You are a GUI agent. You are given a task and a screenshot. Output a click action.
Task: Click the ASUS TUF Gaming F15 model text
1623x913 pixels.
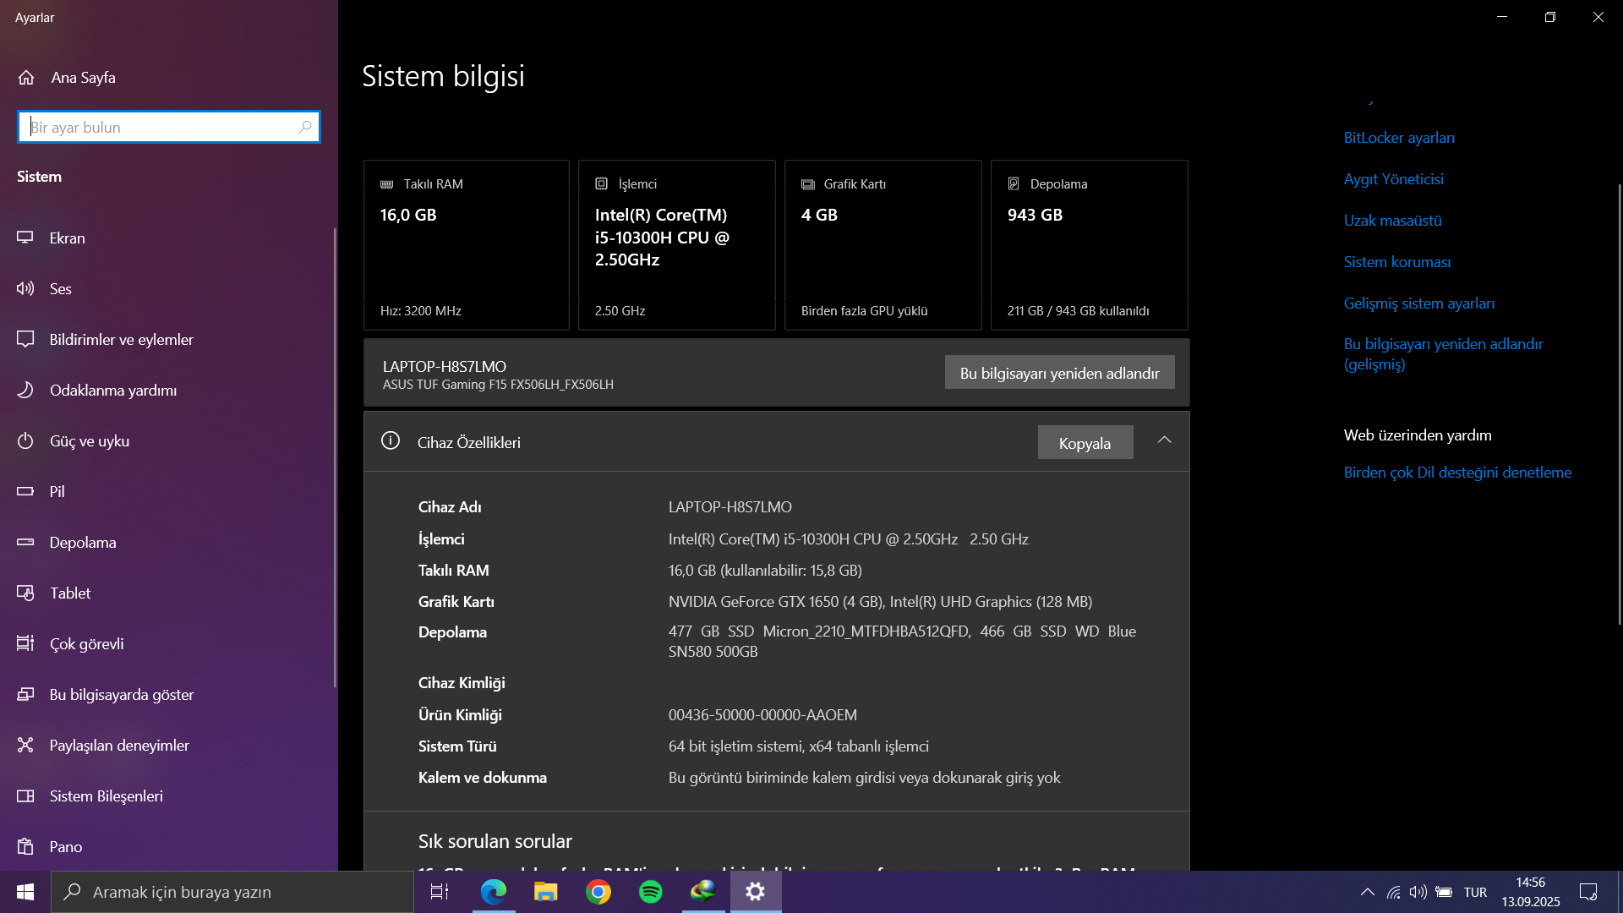coord(498,385)
